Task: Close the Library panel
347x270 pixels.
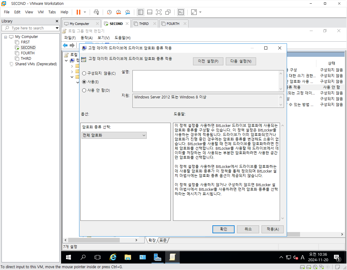Action: tap(57, 21)
